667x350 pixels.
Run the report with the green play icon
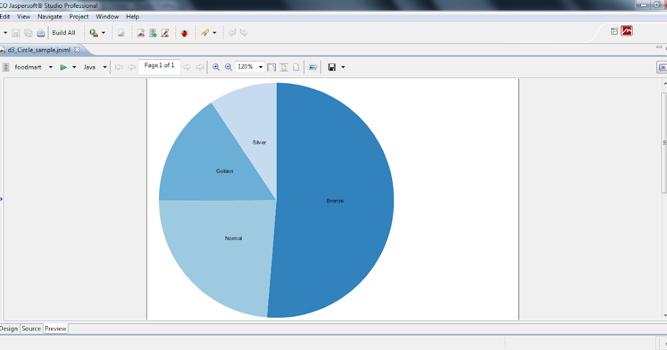(x=64, y=67)
